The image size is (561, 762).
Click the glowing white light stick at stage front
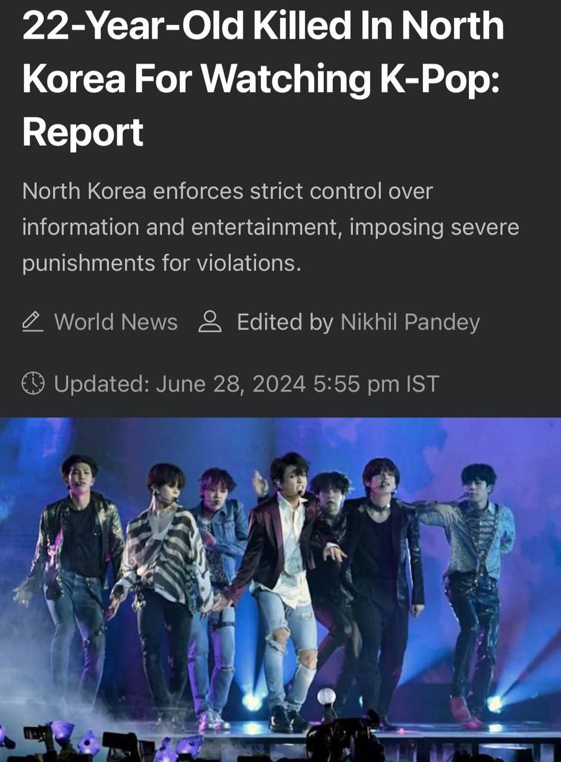[326, 697]
